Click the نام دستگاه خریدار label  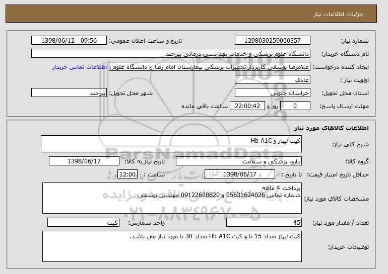click(x=345, y=54)
